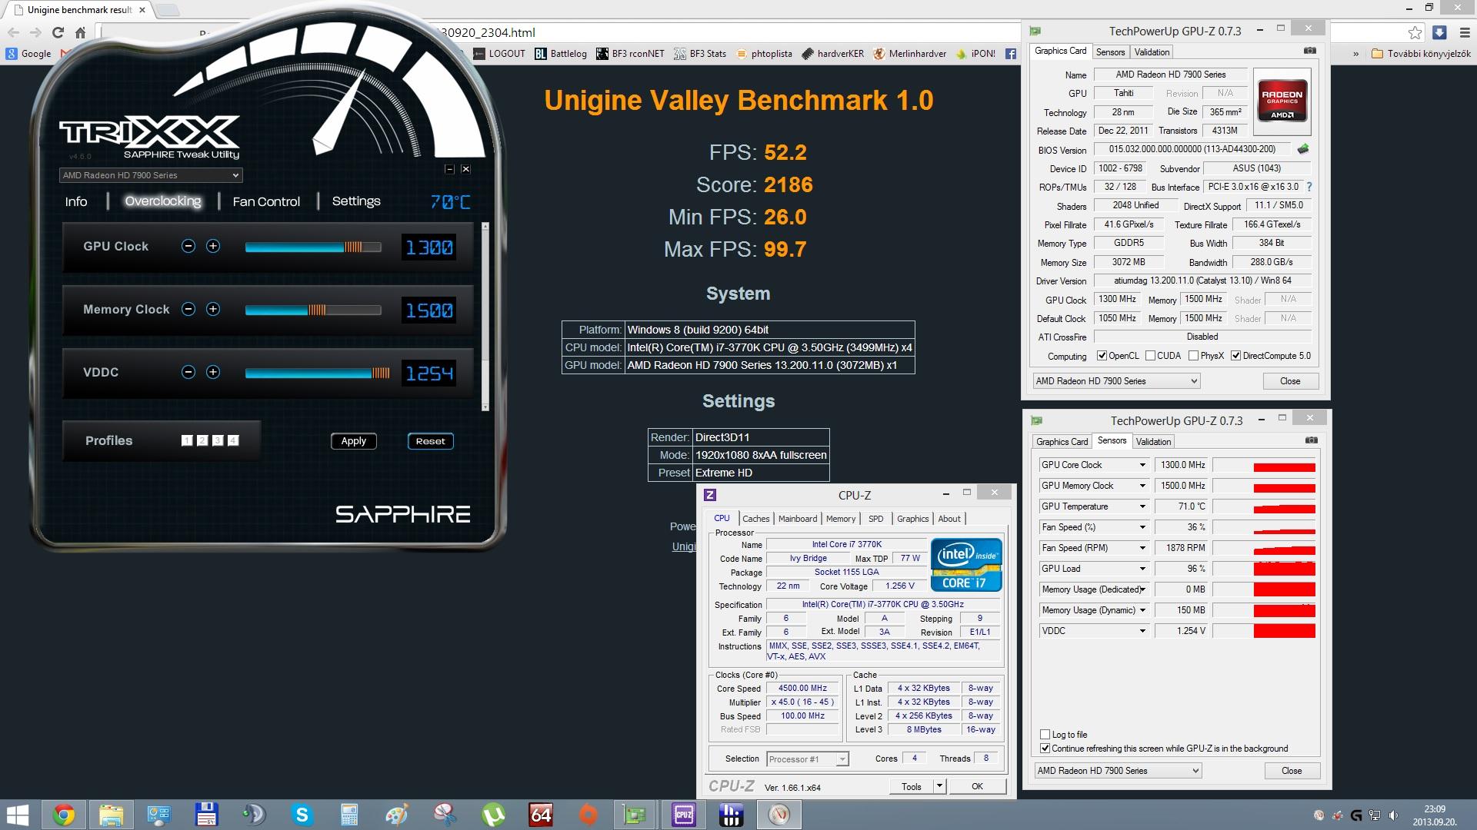The image size is (1477, 830).
Task: Select TRIXX profile slot 4
Action: (x=233, y=440)
